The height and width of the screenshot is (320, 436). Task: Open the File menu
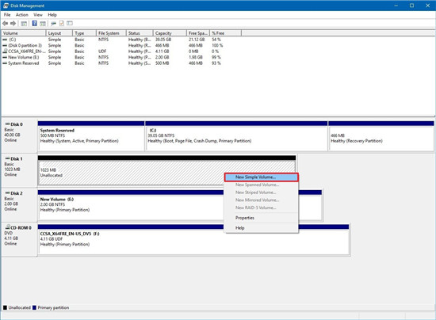point(7,15)
